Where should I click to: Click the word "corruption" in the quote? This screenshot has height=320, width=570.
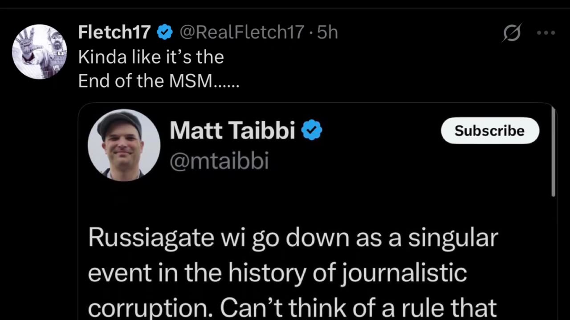click(x=149, y=307)
